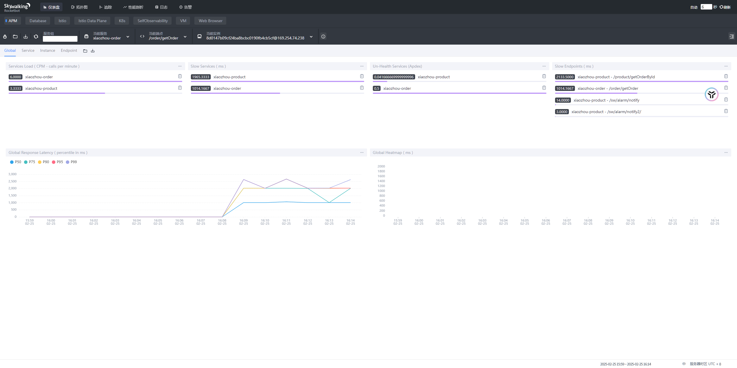Select the Web Browser tab

coord(210,21)
